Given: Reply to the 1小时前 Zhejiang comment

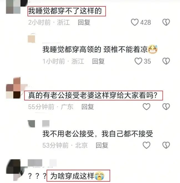Looking at the screenshot, I should pos(98,61).
